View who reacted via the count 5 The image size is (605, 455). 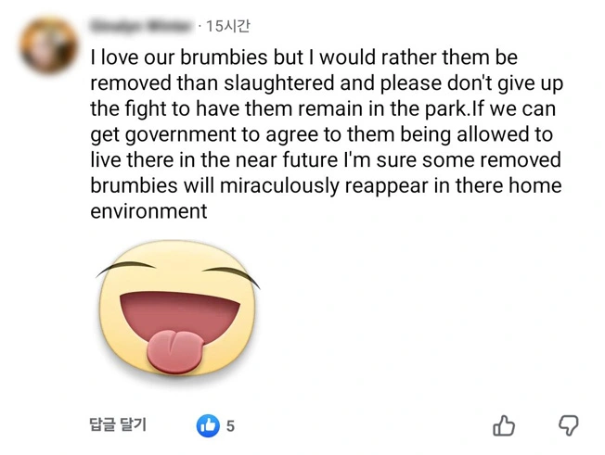click(230, 426)
